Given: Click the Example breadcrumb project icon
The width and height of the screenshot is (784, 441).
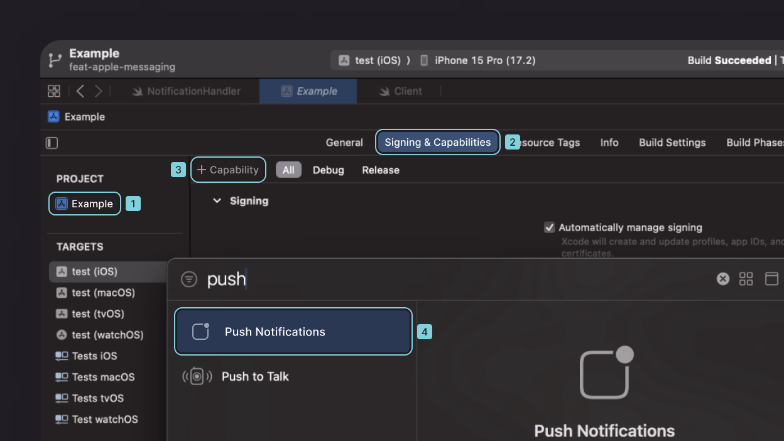Looking at the screenshot, I should click(x=53, y=117).
